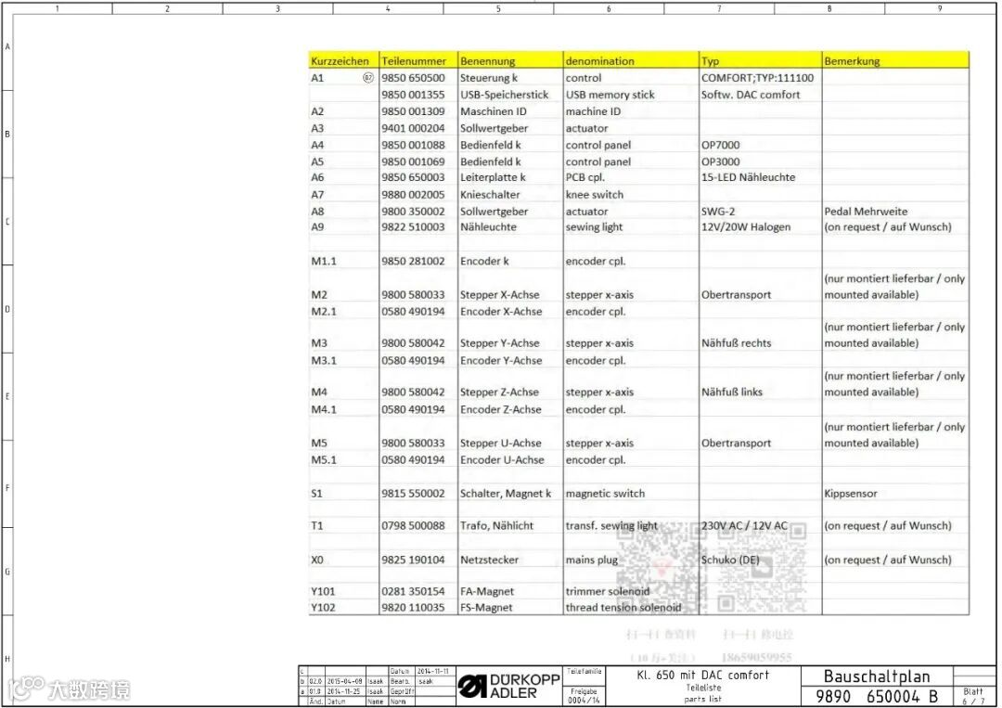Image resolution: width=1002 pixels, height=708 pixels.
Task: Click the Blatt sheet number field
Action: [x=972, y=696]
